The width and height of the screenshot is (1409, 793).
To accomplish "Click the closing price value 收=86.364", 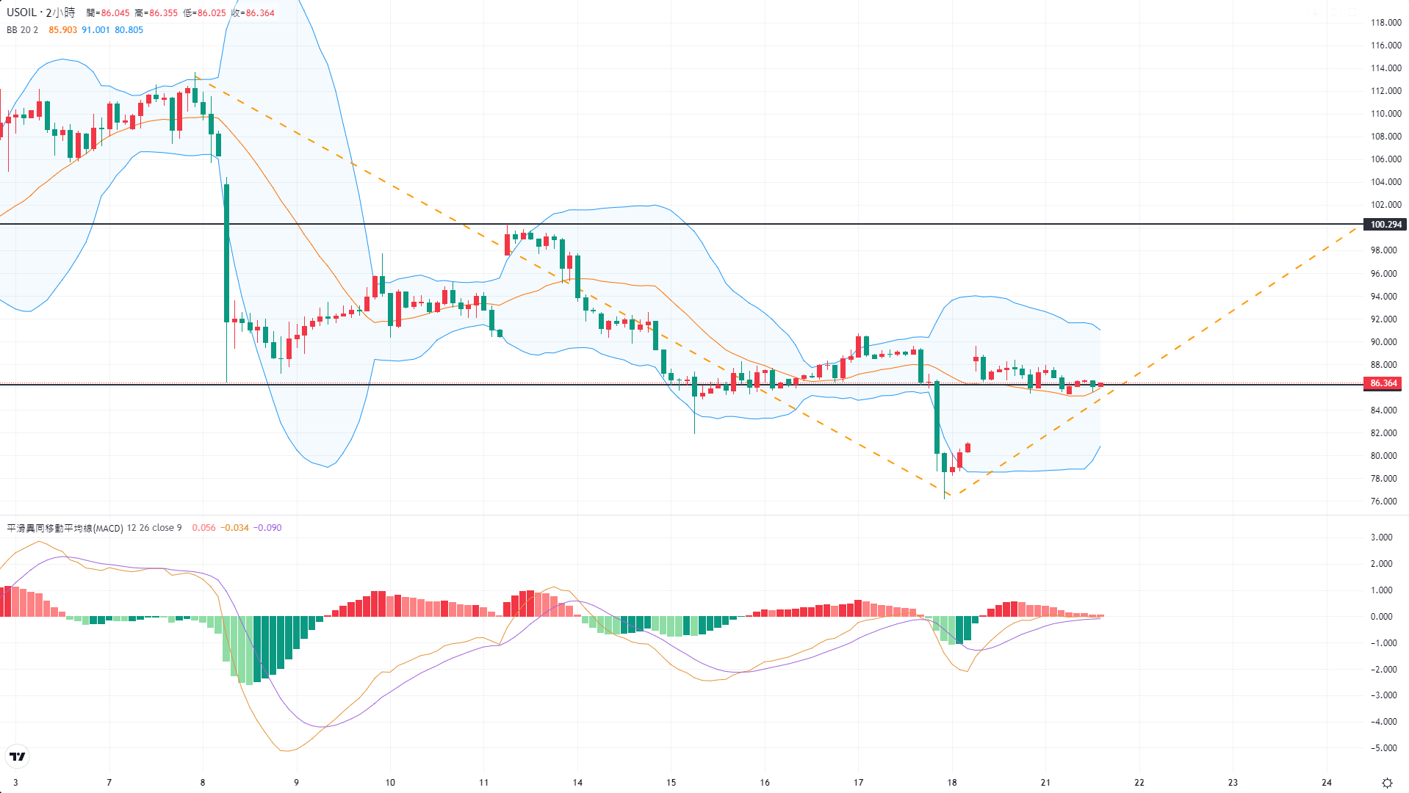I will (253, 13).
